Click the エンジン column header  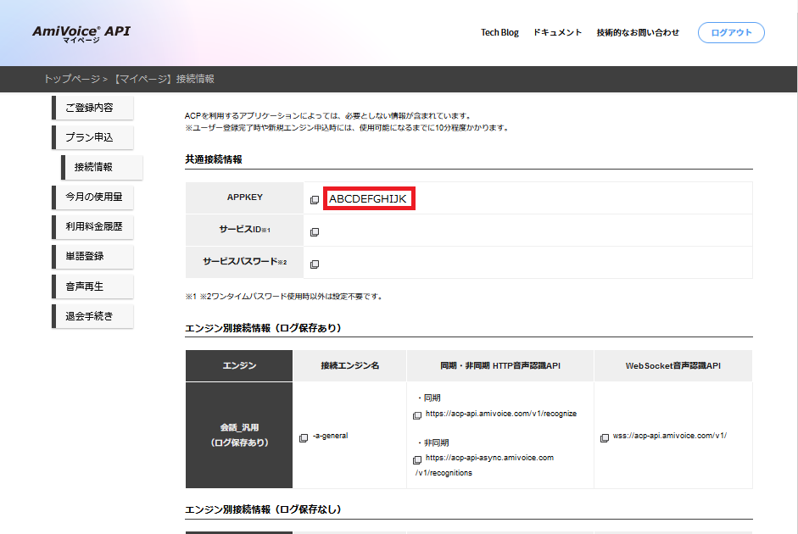click(239, 365)
